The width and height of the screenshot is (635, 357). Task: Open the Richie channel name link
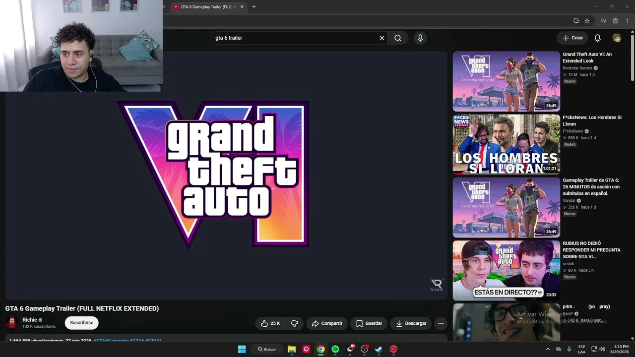click(x=30, y=320)
